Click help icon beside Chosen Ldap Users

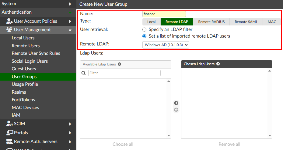click(x=218, y=64)
